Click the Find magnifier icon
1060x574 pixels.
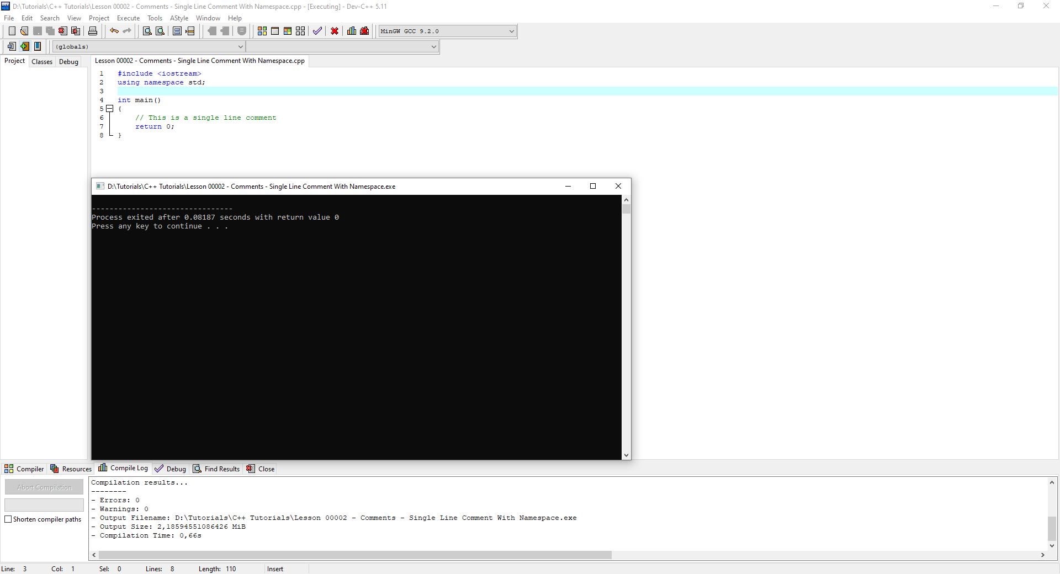(x=147, y=31)
